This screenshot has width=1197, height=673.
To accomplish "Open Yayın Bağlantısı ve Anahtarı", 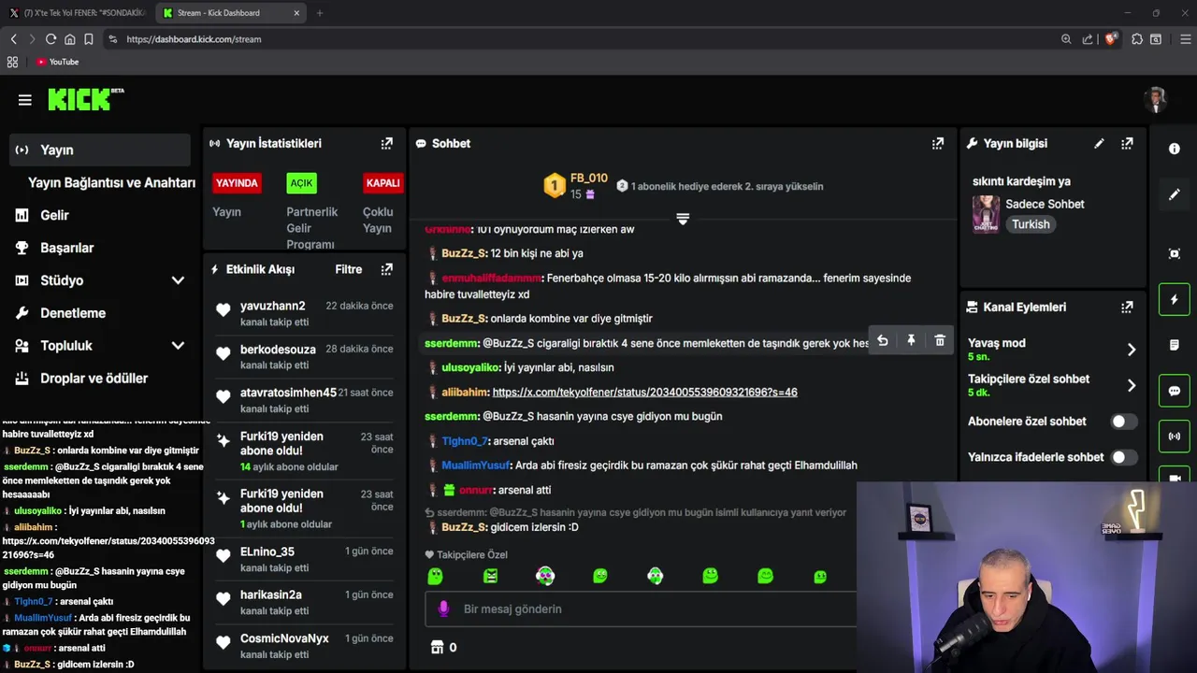I will tap(111, 182).
